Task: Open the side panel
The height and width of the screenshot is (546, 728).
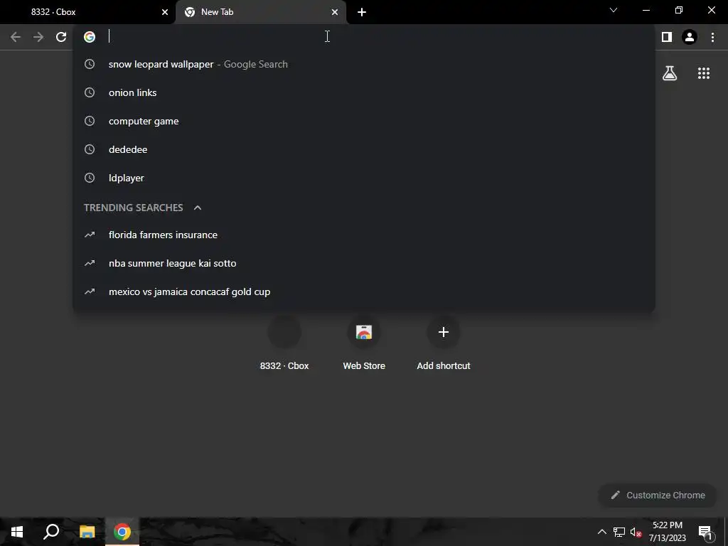Action: 667,37
